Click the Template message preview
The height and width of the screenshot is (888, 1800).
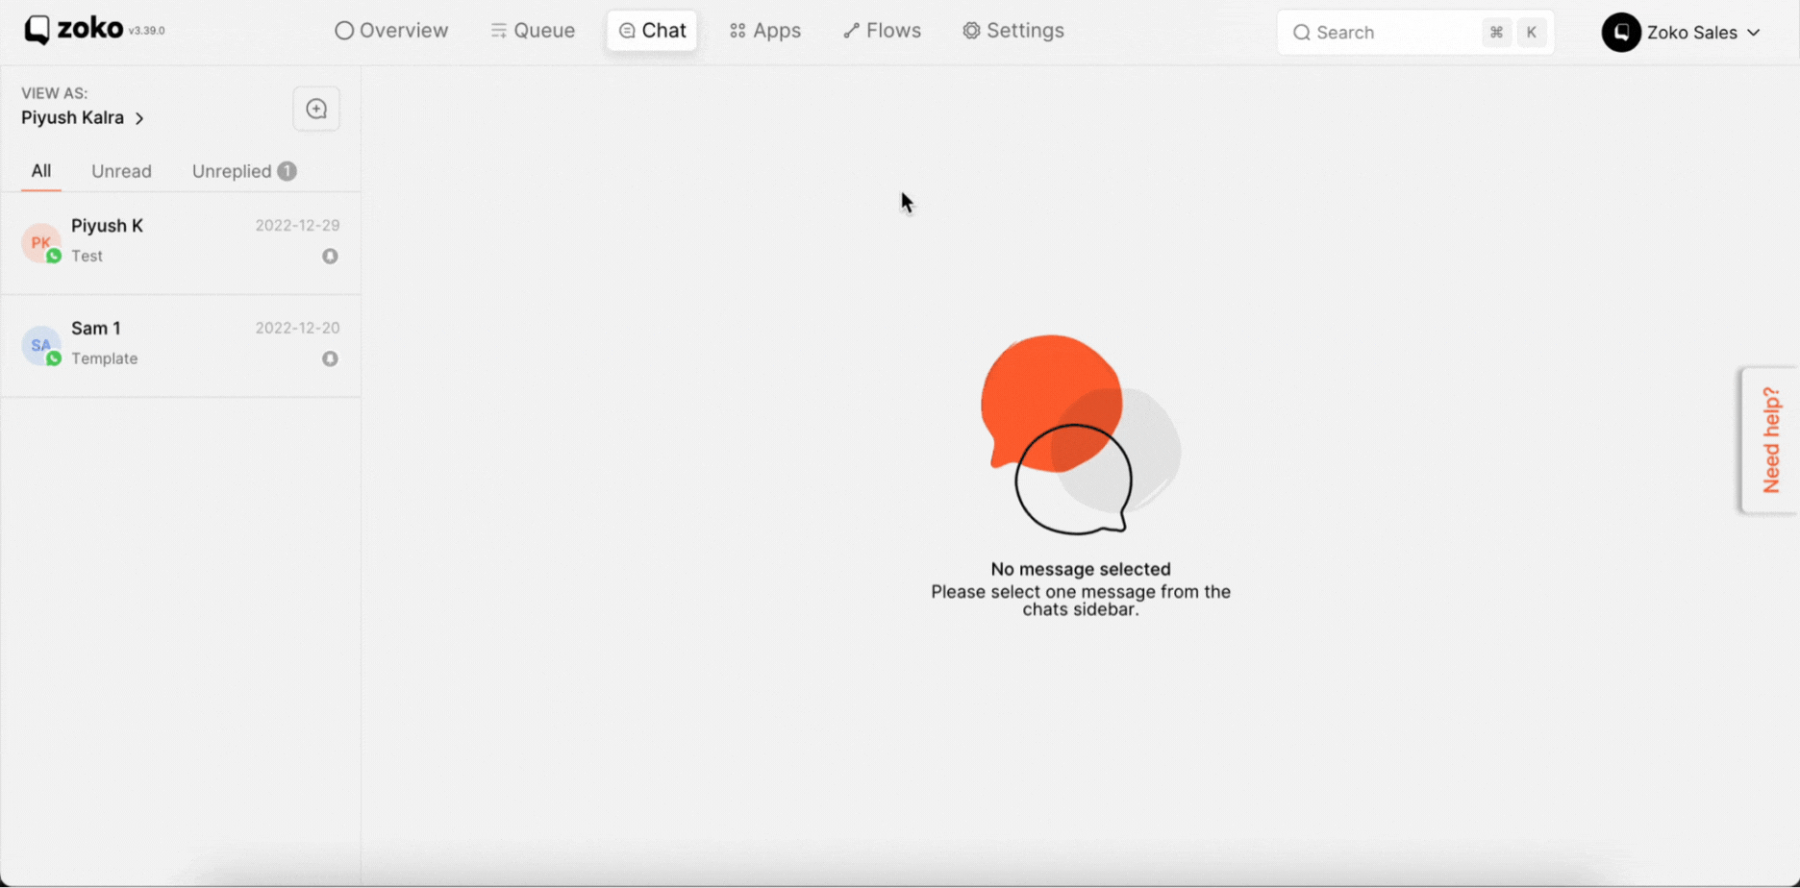pos(104,358)
